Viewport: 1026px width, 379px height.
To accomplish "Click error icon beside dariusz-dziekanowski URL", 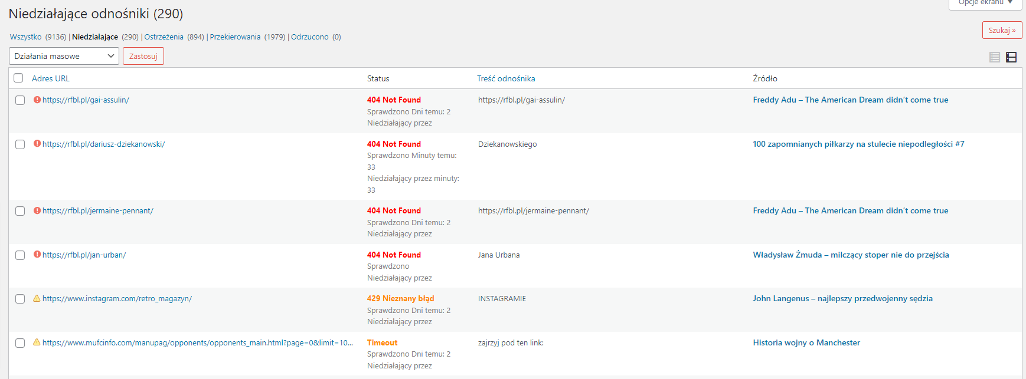I will click(x=37, y=144).
